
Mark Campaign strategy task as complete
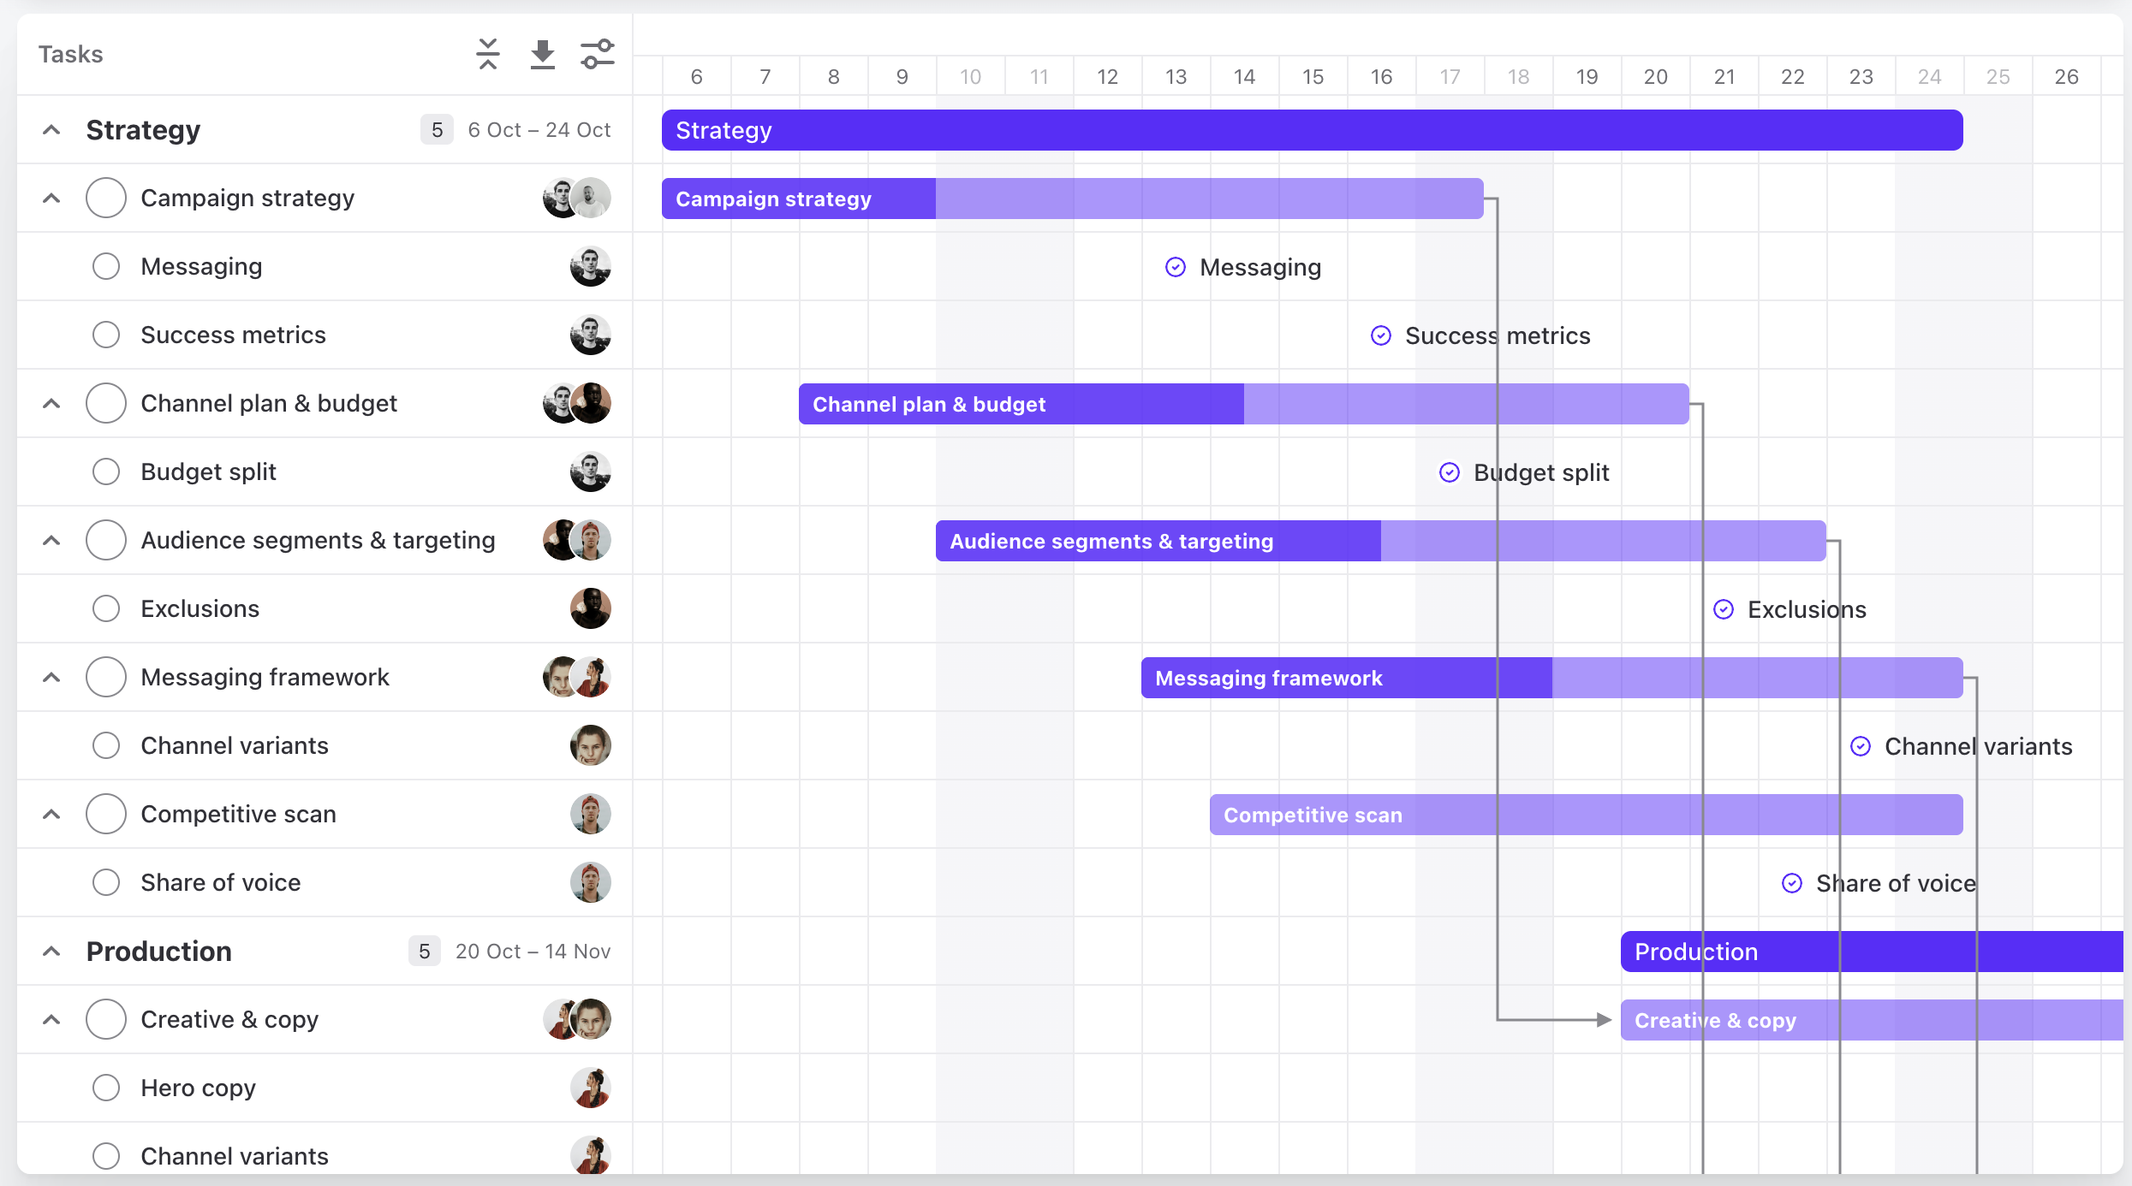coord(106,198)
